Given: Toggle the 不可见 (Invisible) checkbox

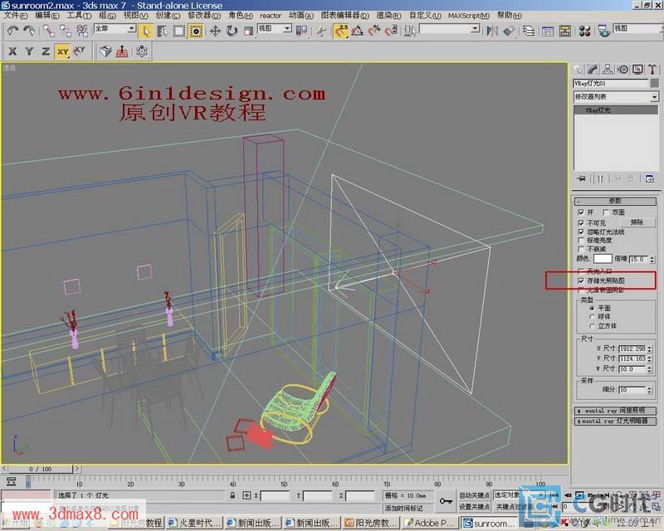Looking at the screenshot, I should click(x=581, y=222).
